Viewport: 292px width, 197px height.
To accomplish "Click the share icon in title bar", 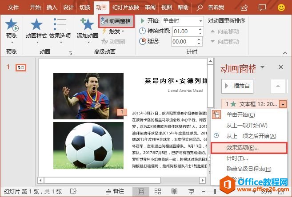I will click(244, 7).
